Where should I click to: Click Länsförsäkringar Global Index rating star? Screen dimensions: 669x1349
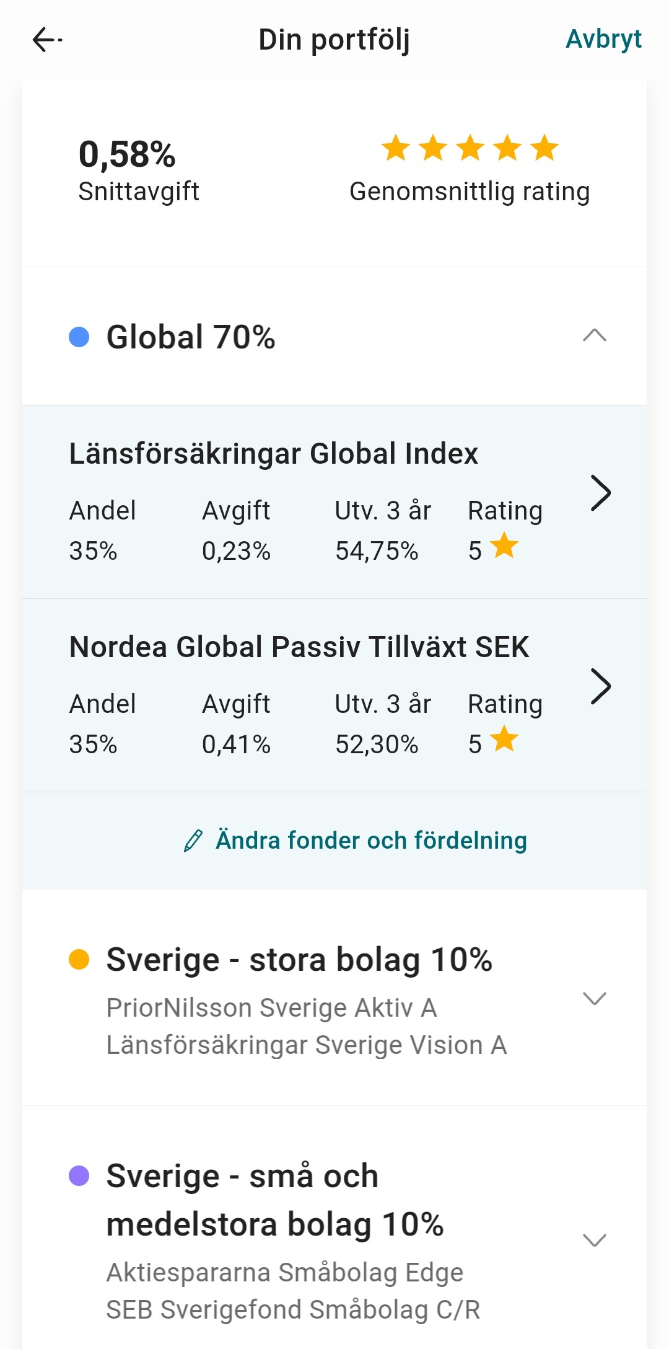[504, 546]
